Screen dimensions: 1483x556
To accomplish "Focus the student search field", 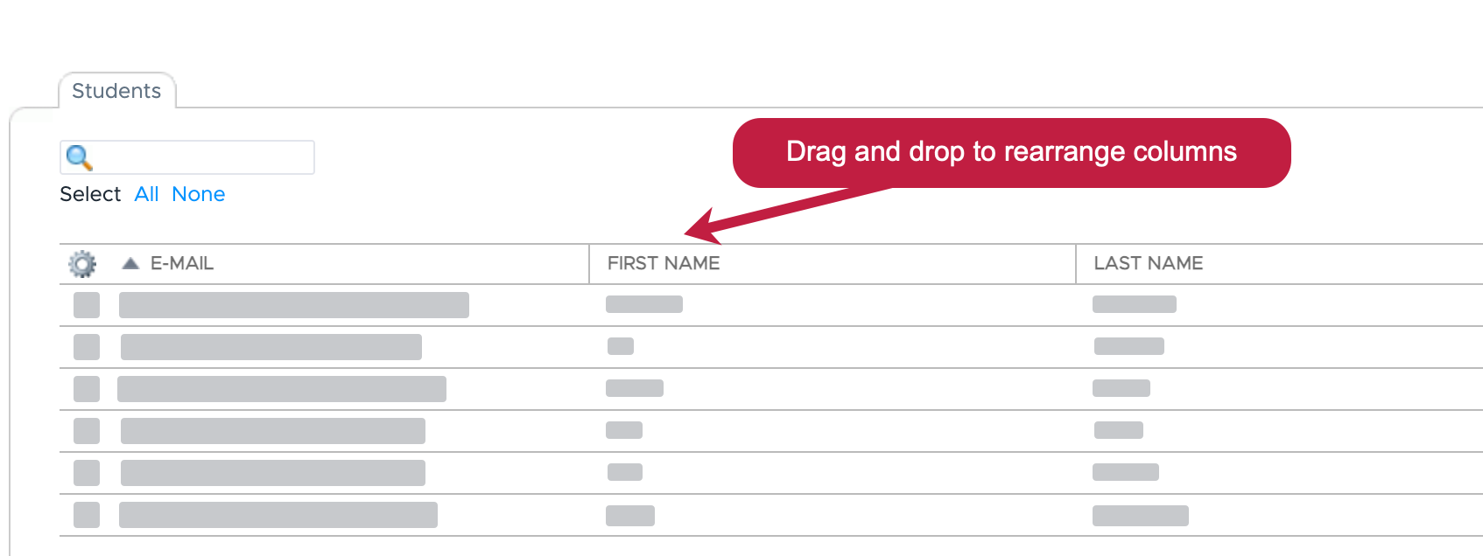I will click(x=187, y=157).
